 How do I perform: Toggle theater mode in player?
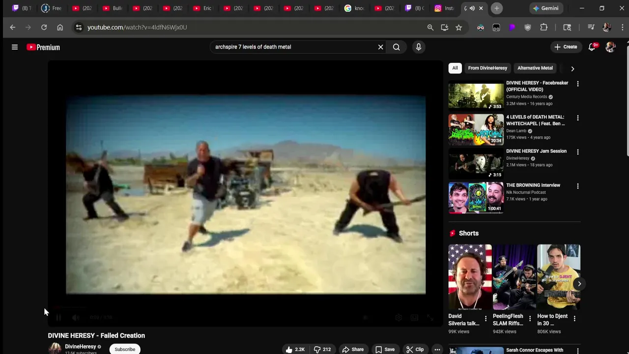point(414,318)
